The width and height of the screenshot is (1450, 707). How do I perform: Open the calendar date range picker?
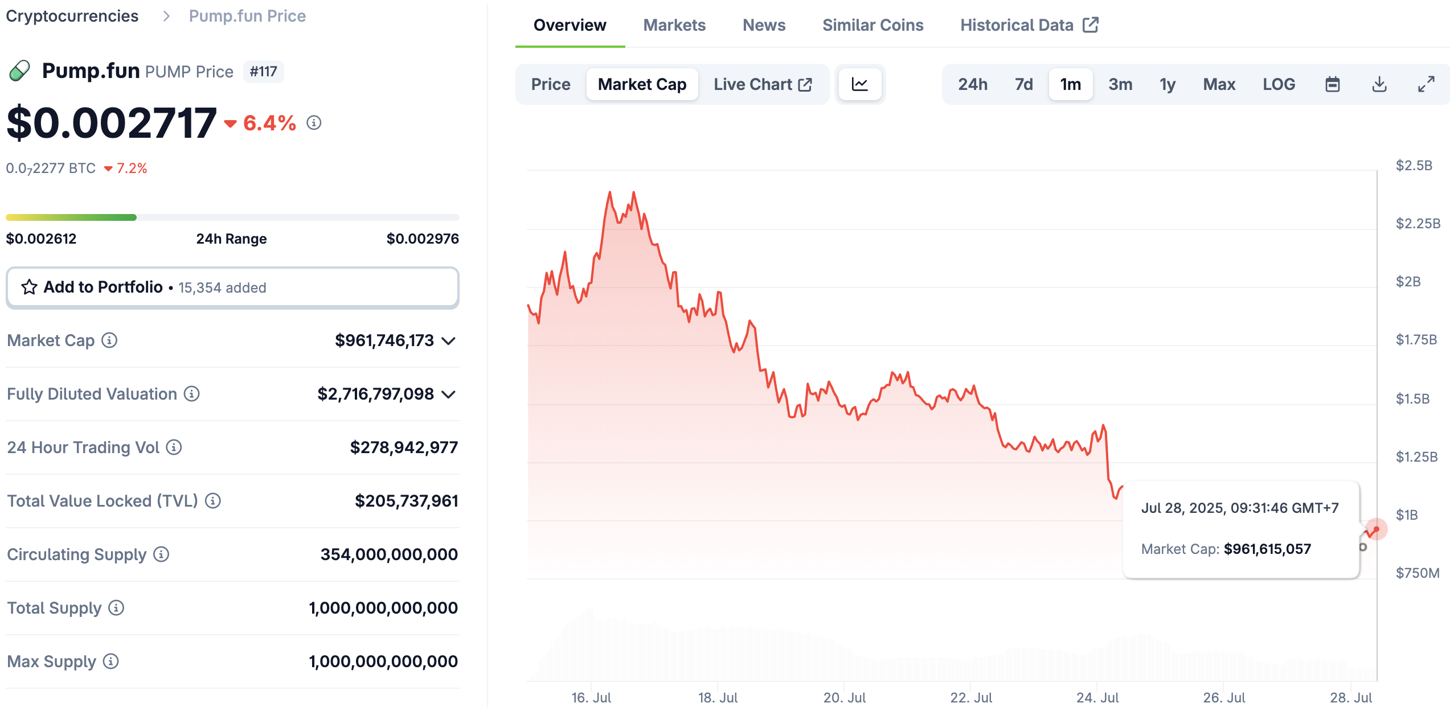[1332, 84]
